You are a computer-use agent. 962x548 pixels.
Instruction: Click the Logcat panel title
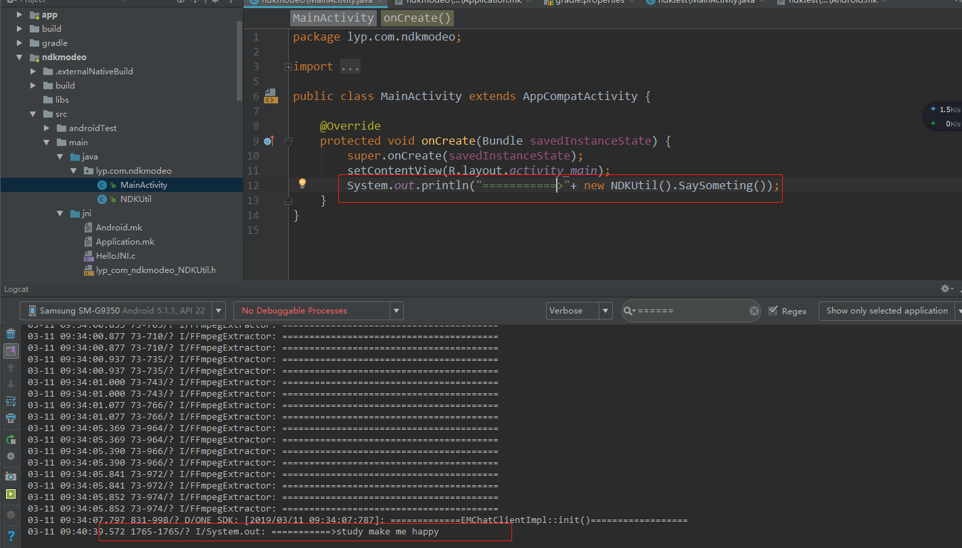tap(16, 289)
